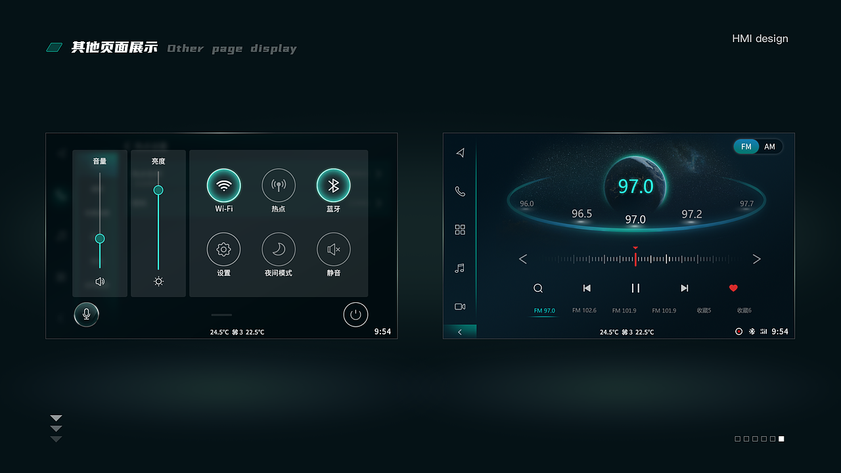Toggle Wi-Fi in the control panel

[224, 186]
